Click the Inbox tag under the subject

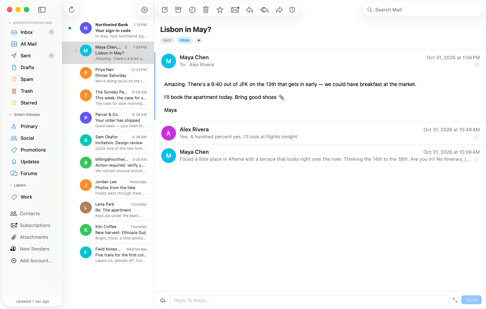[184, 40]
